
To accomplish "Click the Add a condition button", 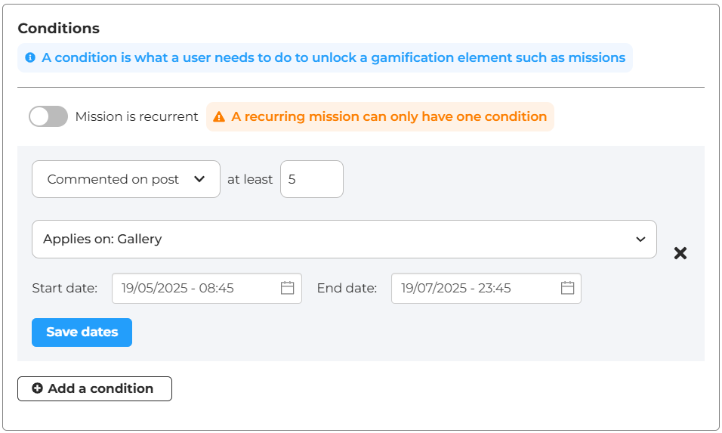I will pos(94,388).
